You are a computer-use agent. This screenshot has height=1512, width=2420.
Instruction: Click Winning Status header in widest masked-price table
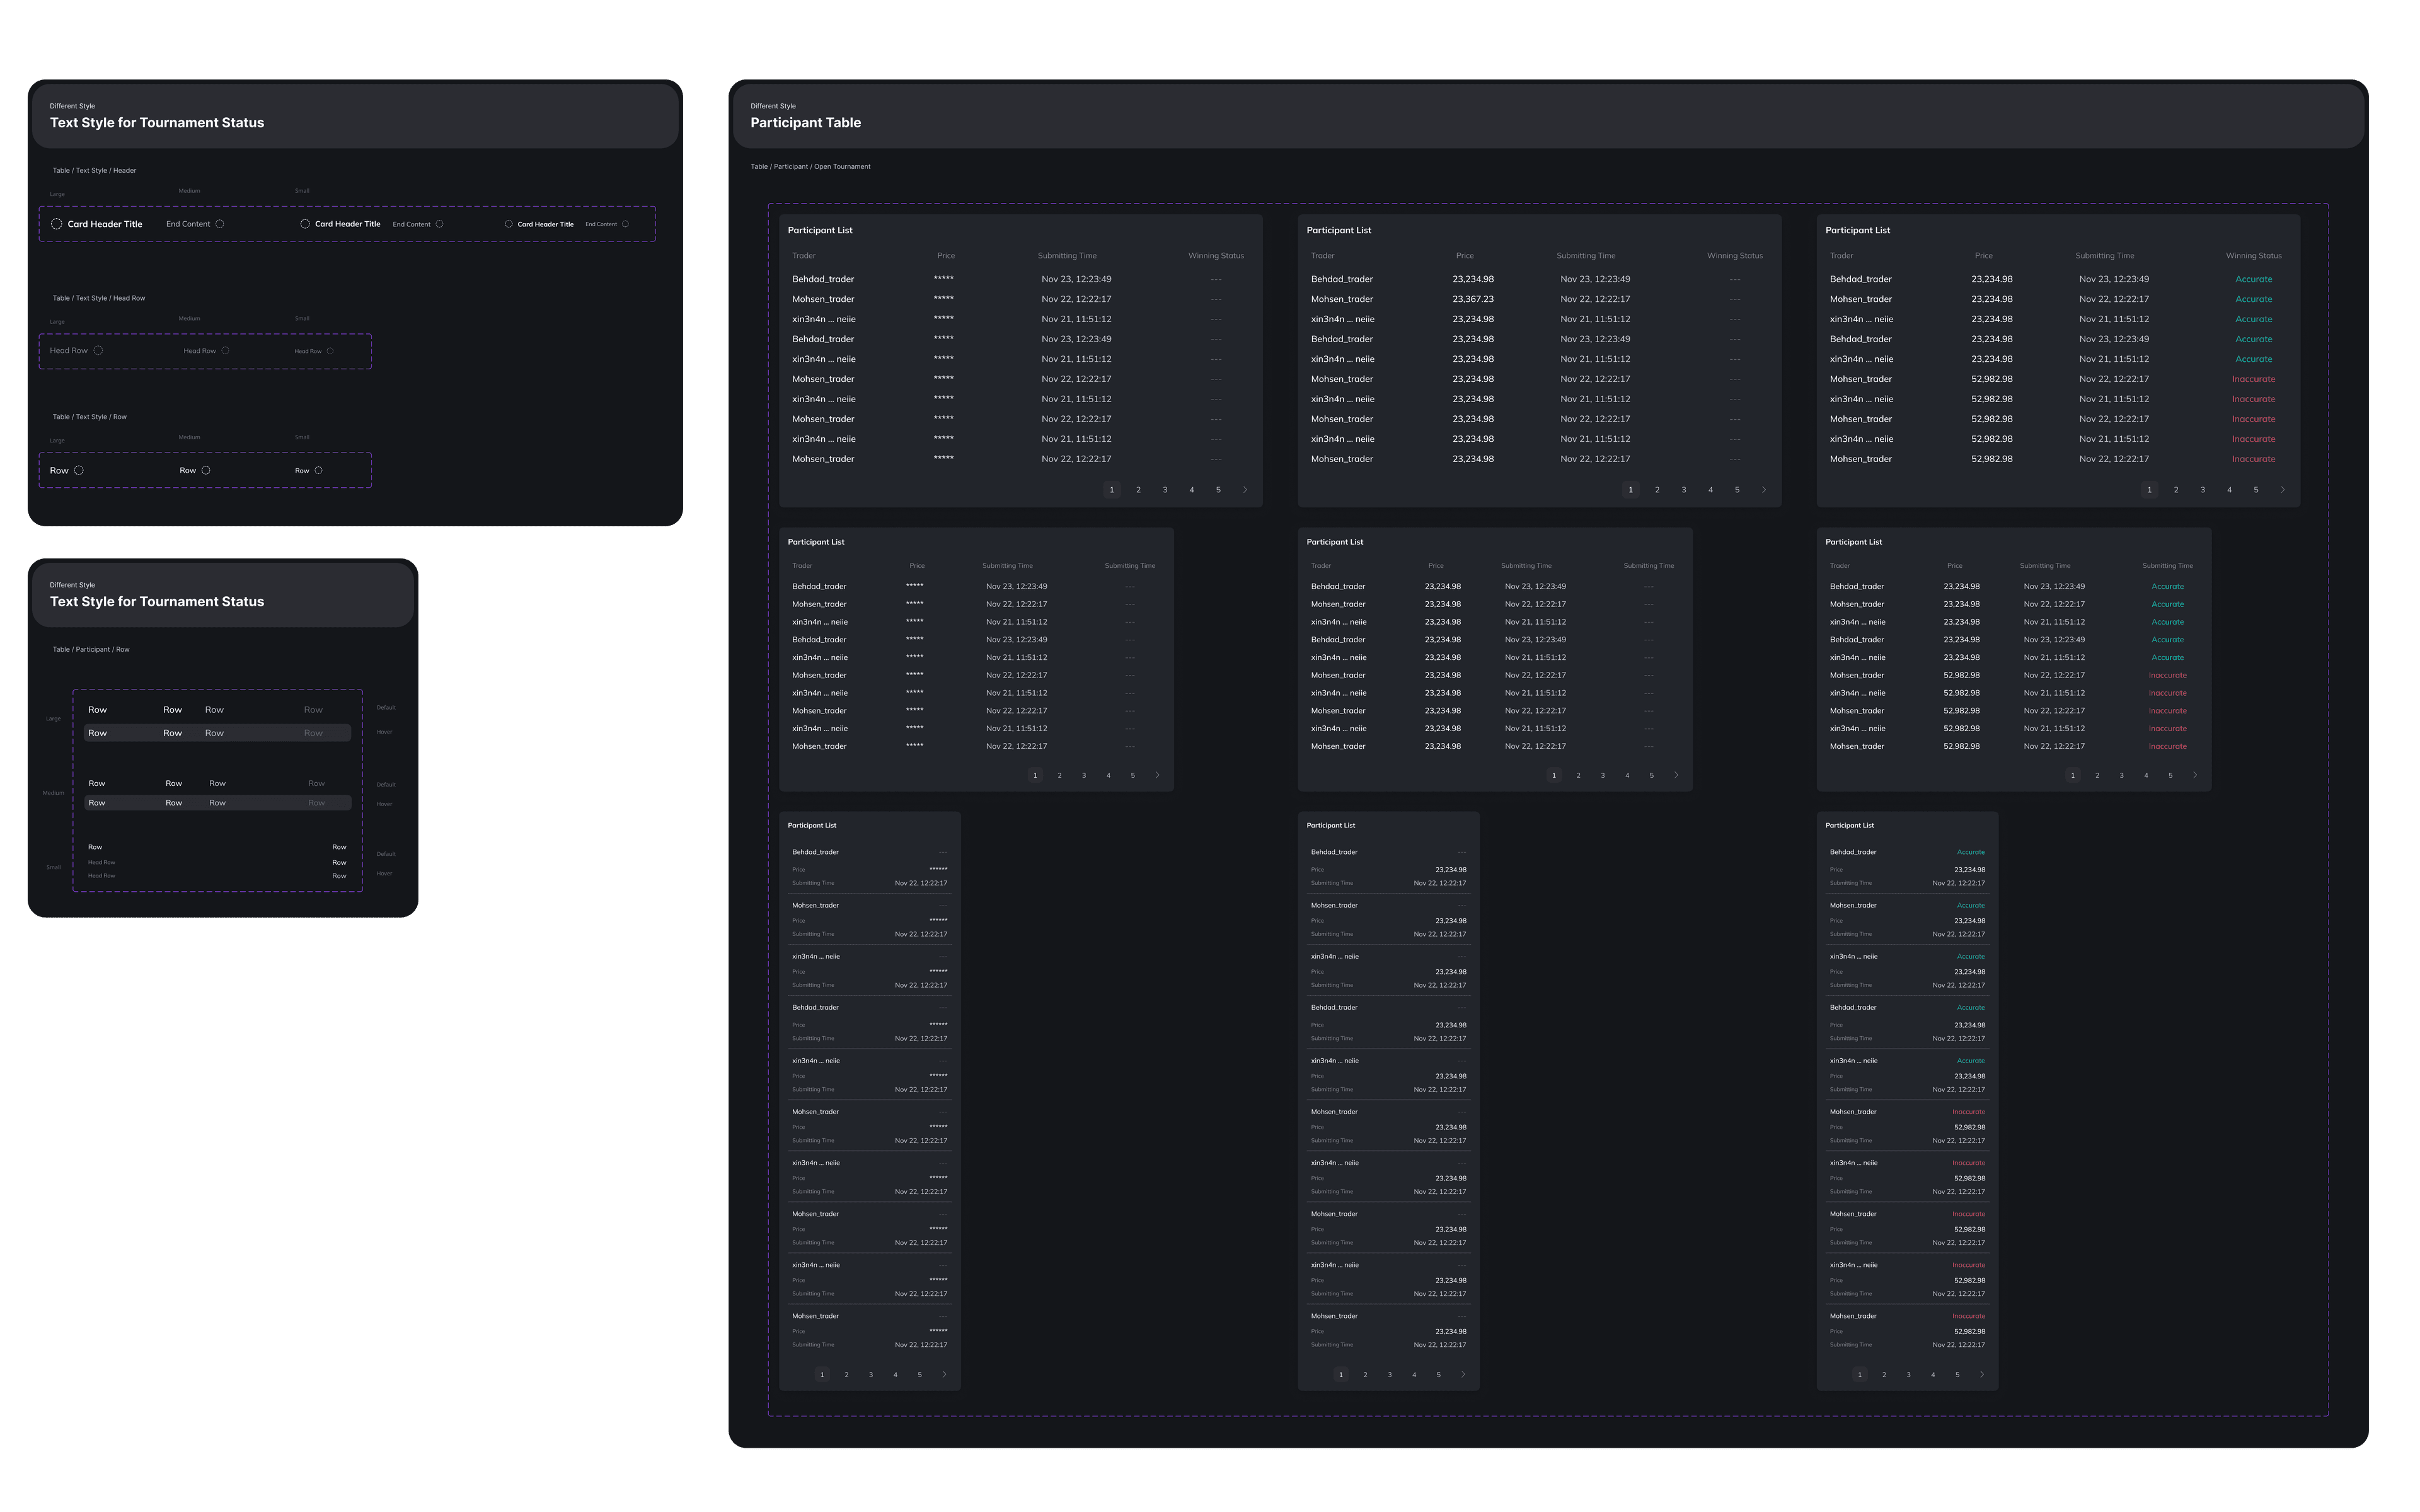1216,256
